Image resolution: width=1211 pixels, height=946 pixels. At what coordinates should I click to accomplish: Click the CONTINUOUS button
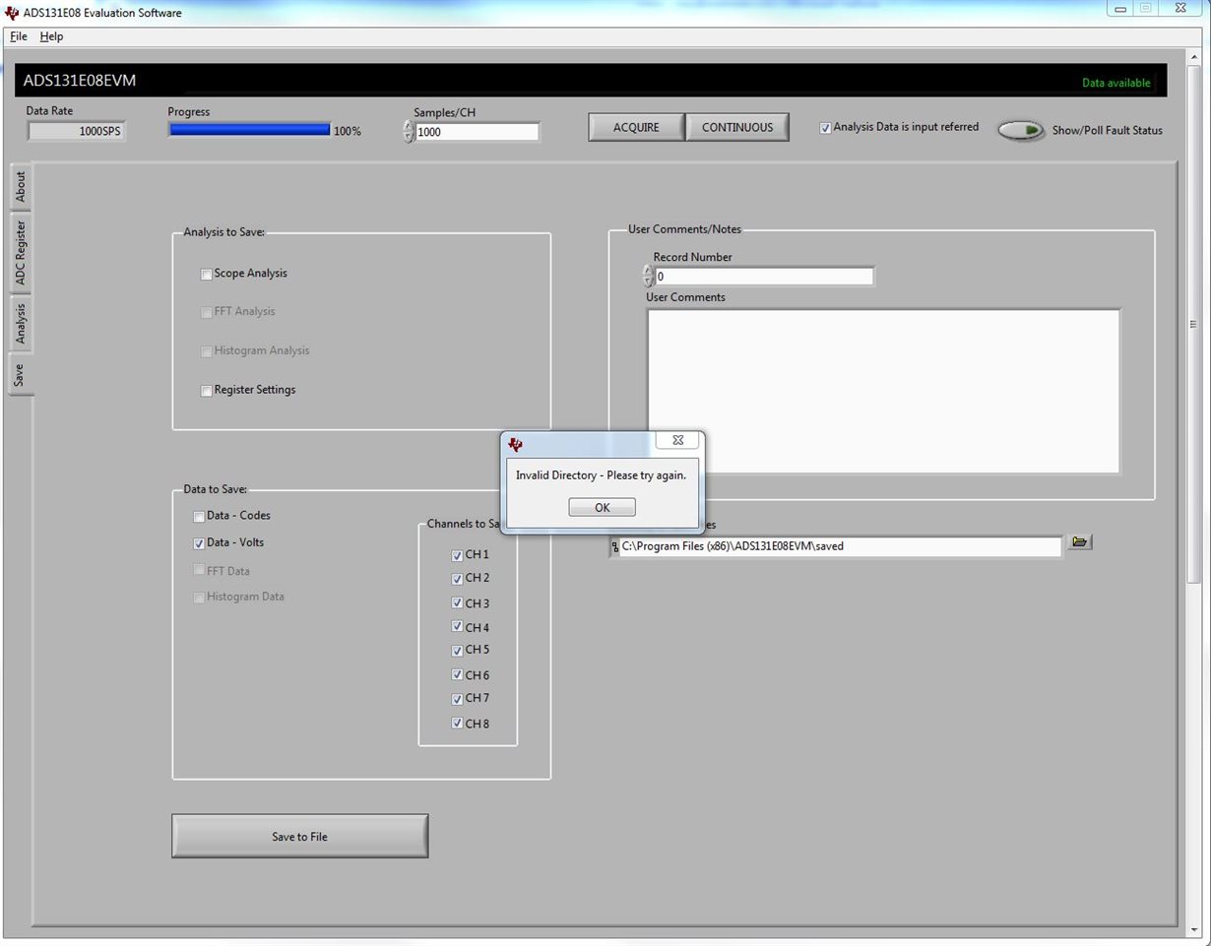[x=737, y=127]
